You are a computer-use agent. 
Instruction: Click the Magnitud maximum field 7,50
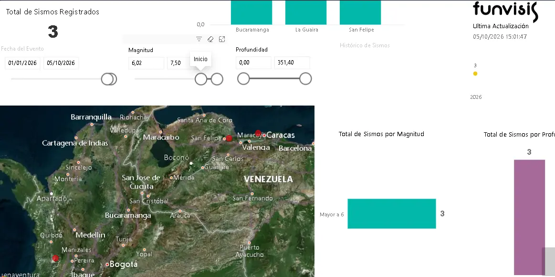tap(179, 63)
